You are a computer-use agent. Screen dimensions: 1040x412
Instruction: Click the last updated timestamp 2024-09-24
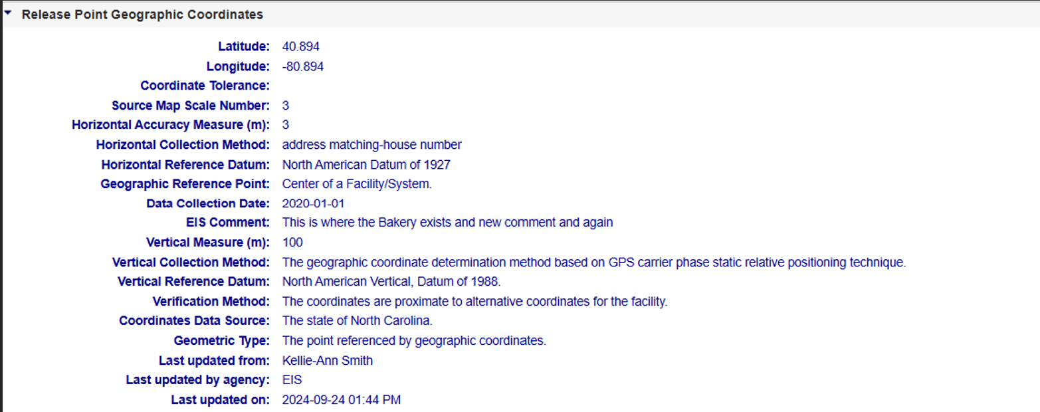(342, 400)
